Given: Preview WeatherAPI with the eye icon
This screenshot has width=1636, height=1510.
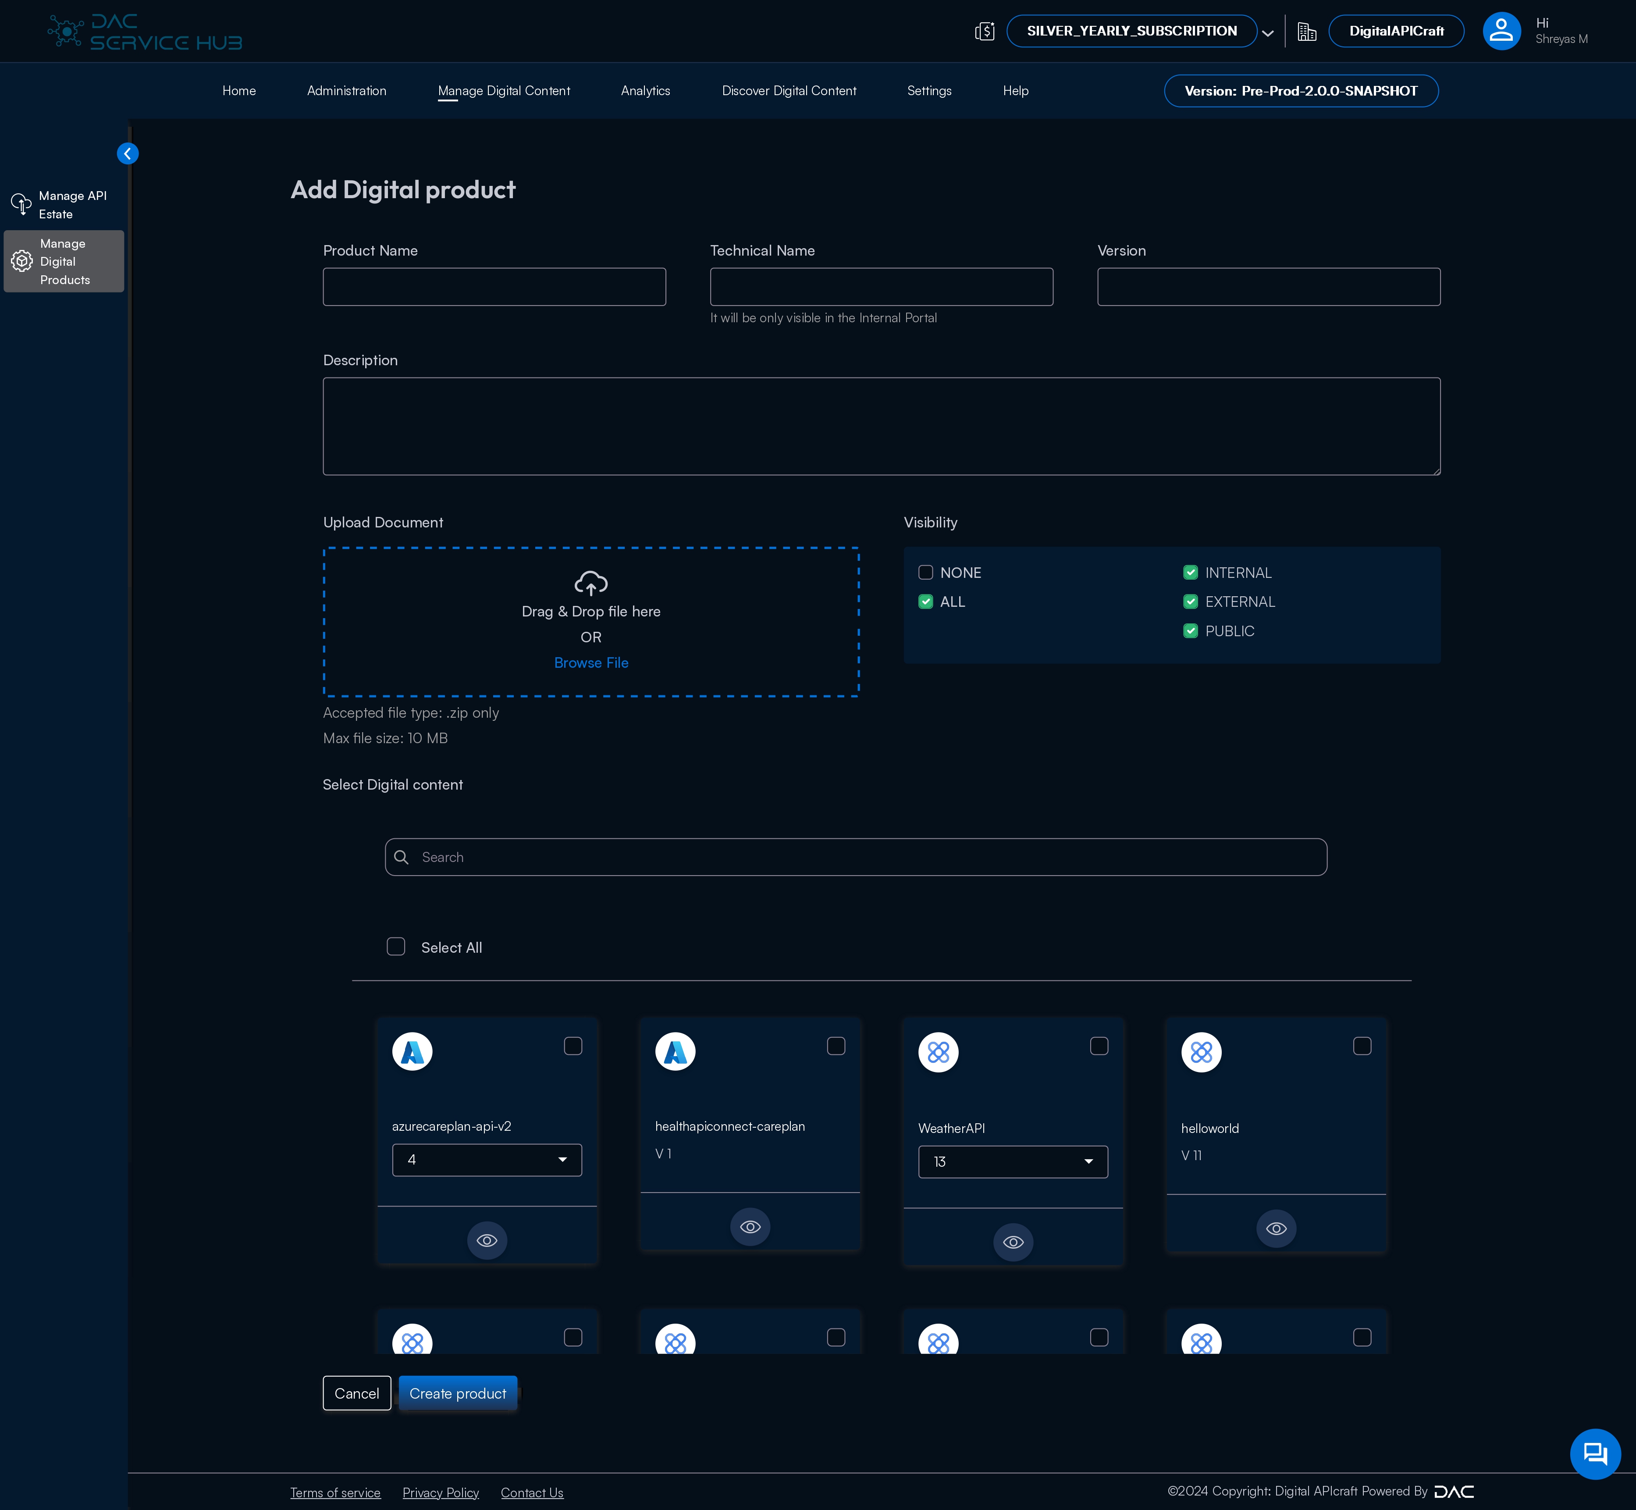Looking at the screenshot, I should coord(1013,1242).
